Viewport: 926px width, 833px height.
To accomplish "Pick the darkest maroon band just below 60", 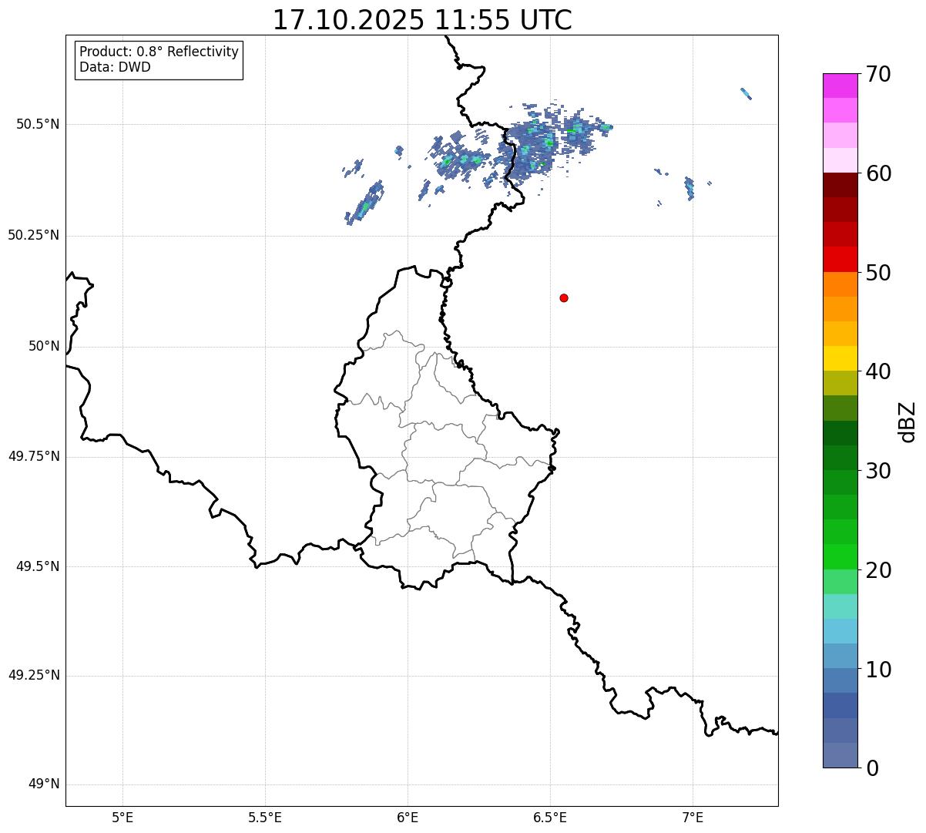I will click(x=840, y=185).
